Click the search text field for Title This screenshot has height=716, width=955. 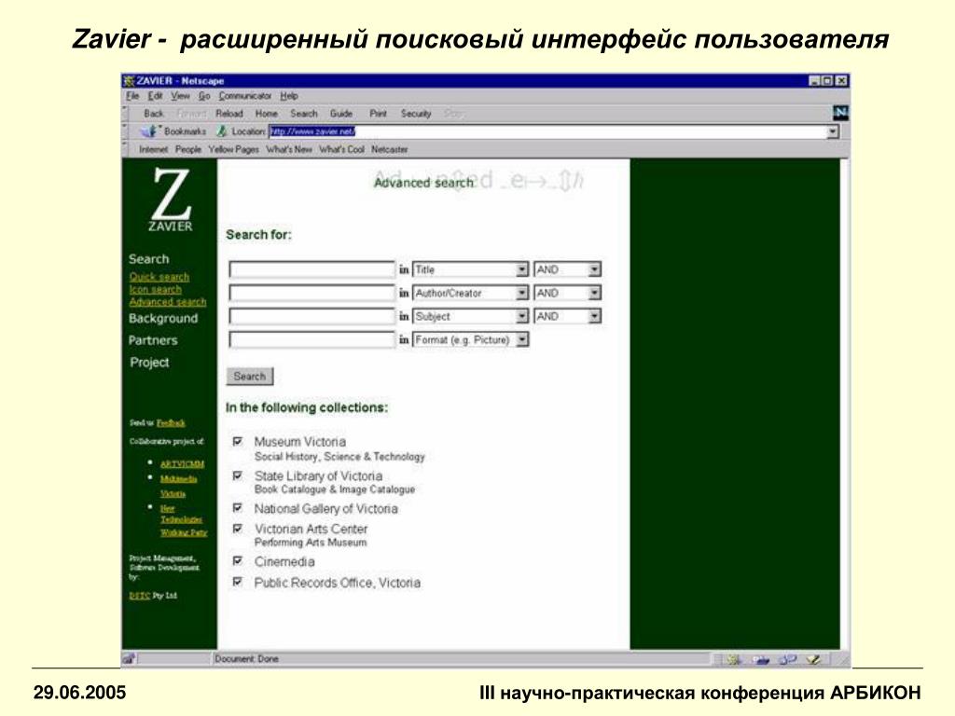click(x=312, y=269)
